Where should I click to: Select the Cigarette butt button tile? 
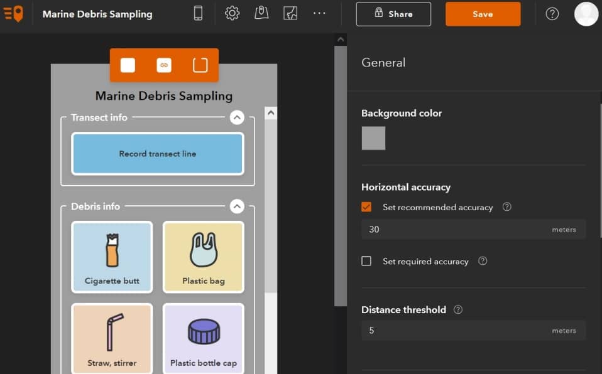(x=112, y=257)
